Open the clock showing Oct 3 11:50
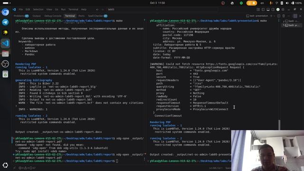 coord(157,3)
